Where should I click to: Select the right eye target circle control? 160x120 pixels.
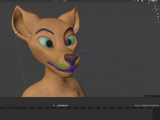tap(98, 55)
